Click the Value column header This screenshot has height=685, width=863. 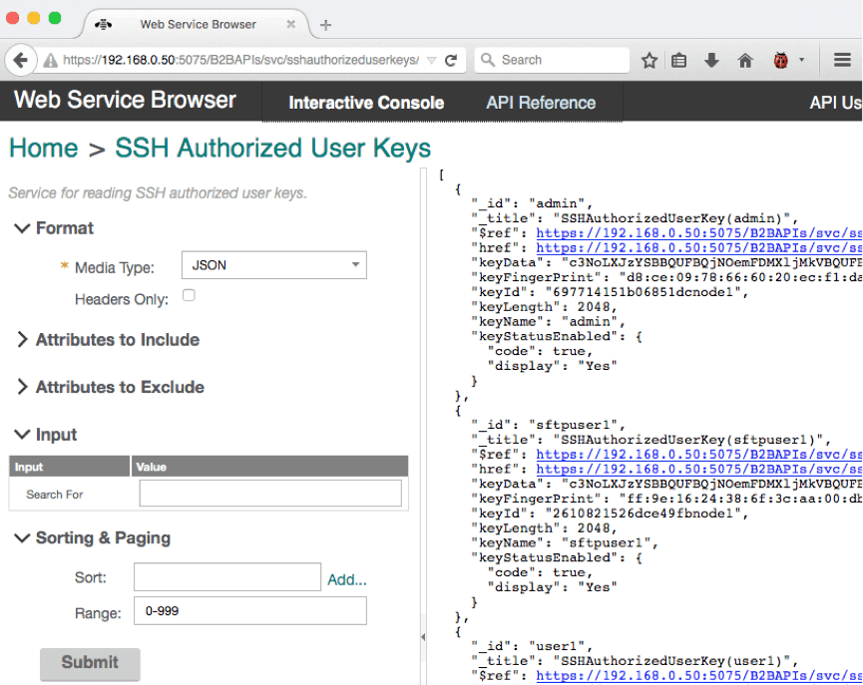tap(269, 467)
